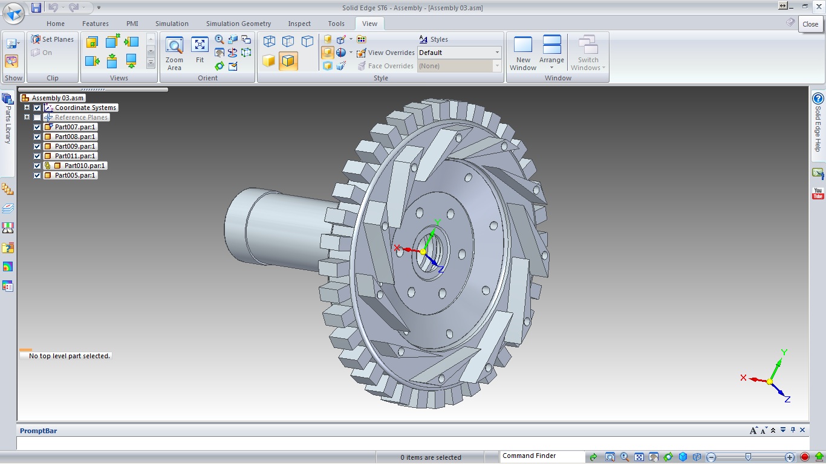Uncheck Part007.par:1 visibility checkbox

click(x=37, y=127)
